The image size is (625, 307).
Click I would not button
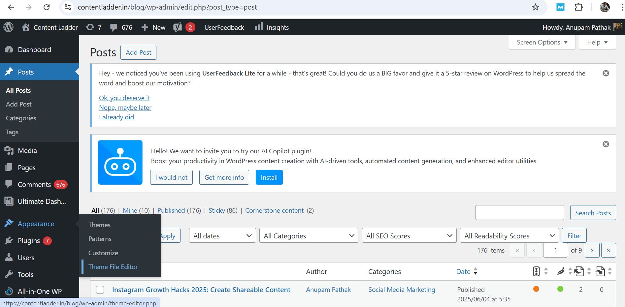point(171,177)
